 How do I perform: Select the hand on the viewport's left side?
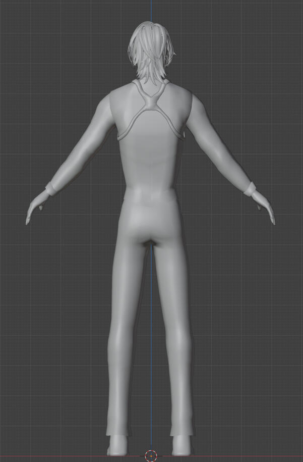[x=35, y=208]
